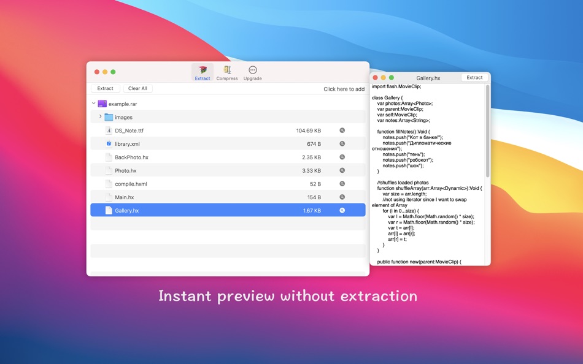Select the Main.hx file name

tap(124, 197)
